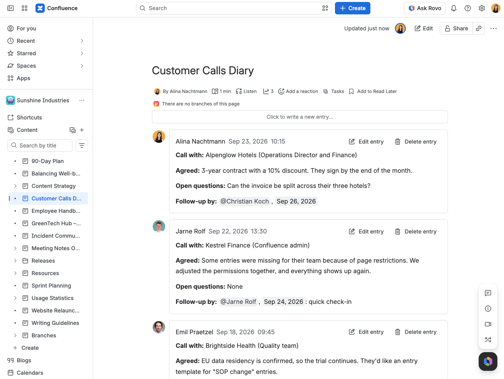Open the shuffle icon in right rail
This screenshot has height=379, width=504.
tap(488, 340)
